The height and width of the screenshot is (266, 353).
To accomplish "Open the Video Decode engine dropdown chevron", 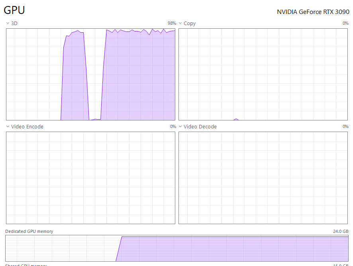I will 180,126.
